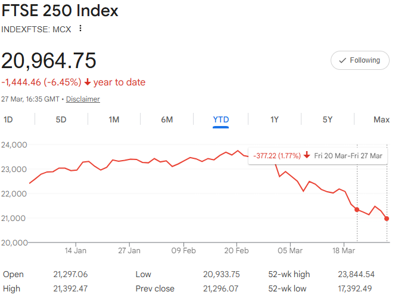Viewport: 395px width, 304px height.
Task: Click the chart line near 20 Feb peak
Action: [238, 151]
